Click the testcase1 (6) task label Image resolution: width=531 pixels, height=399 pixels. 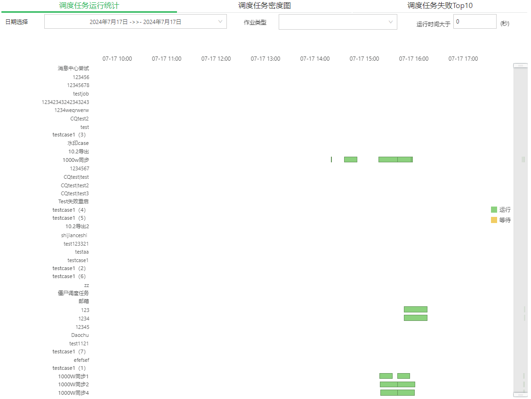(69, 277)
